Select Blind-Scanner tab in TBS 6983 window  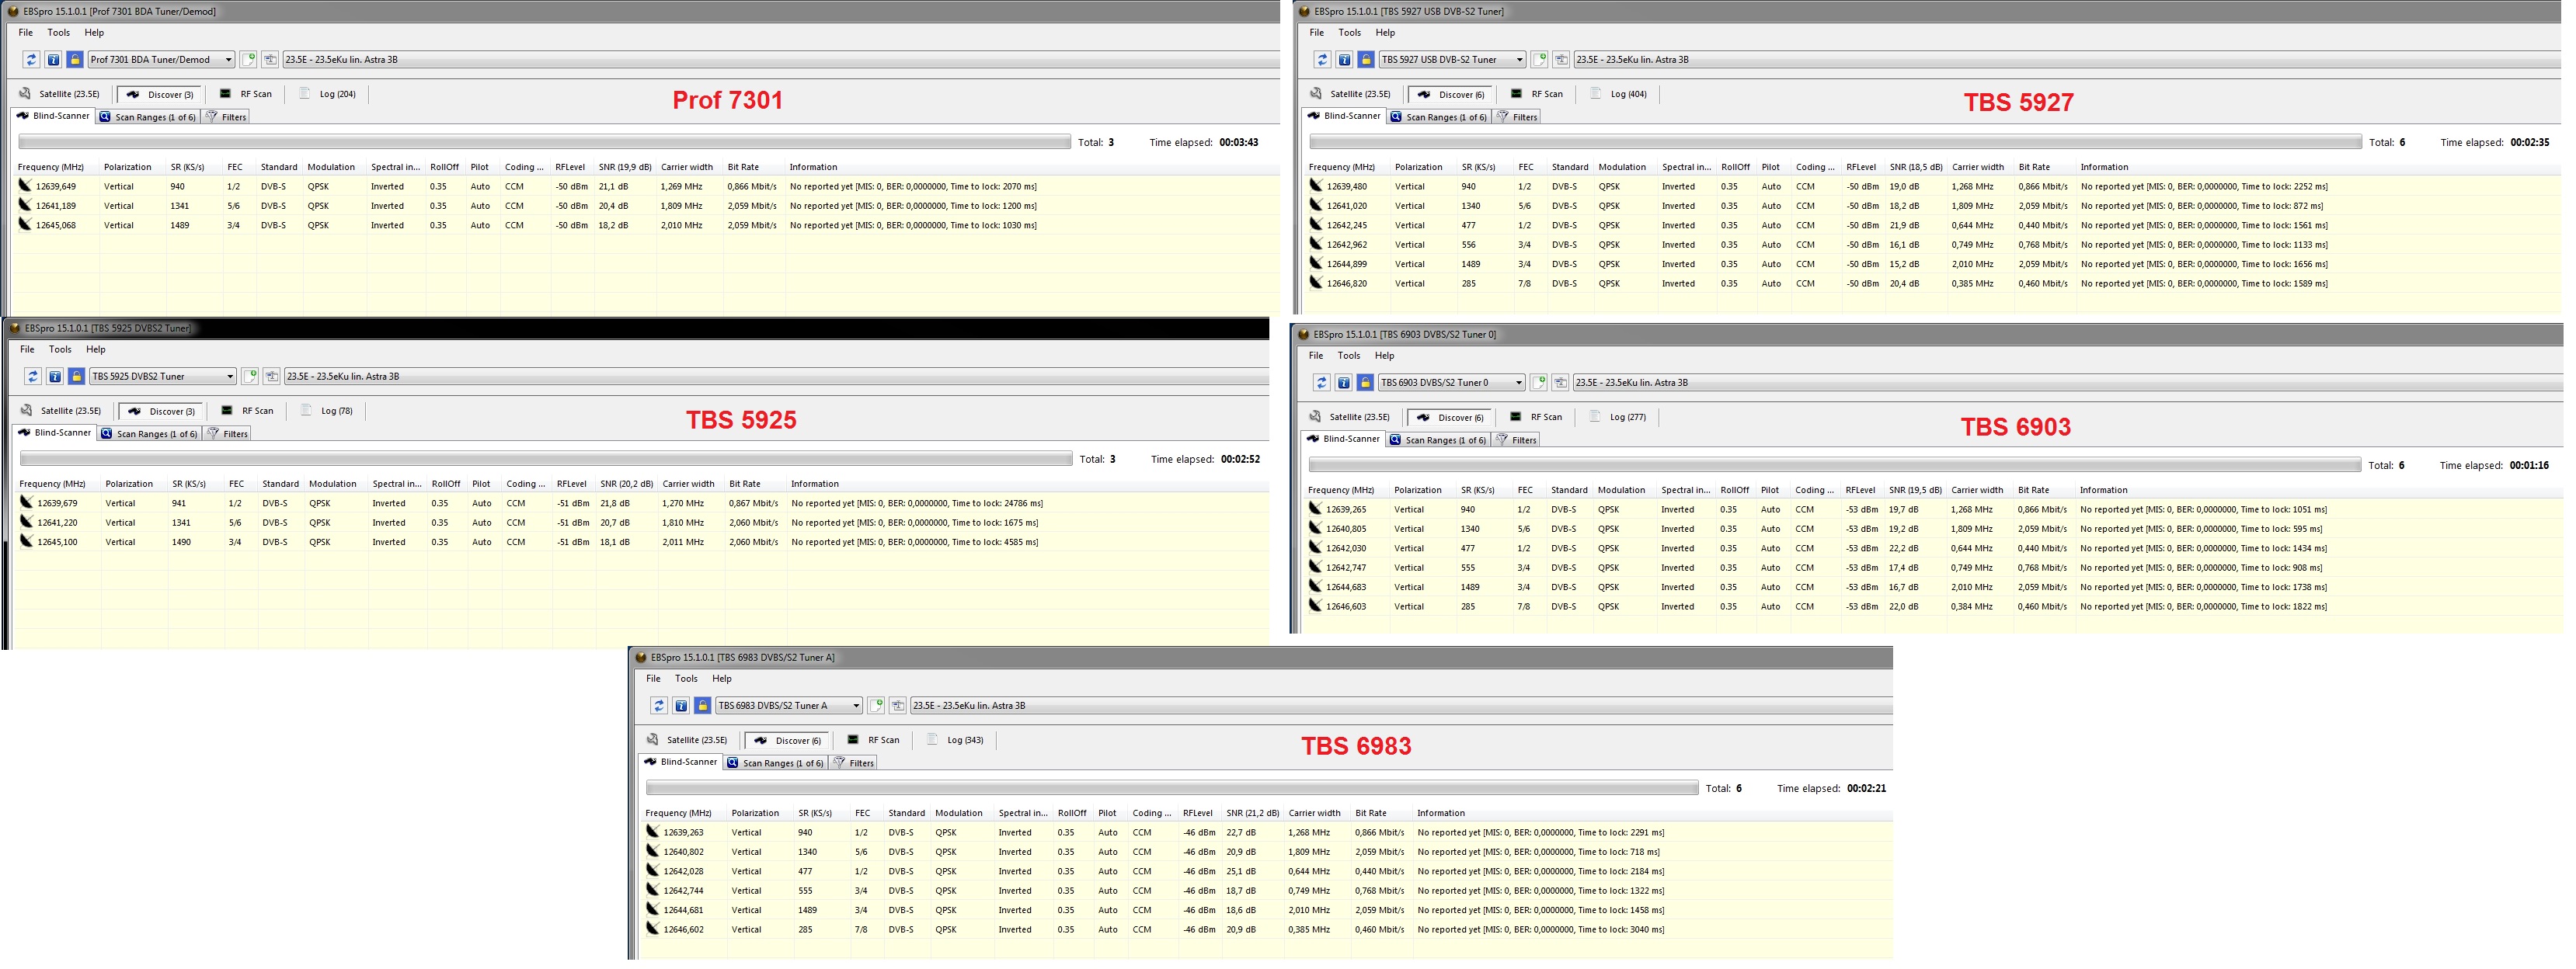(680, 762)
